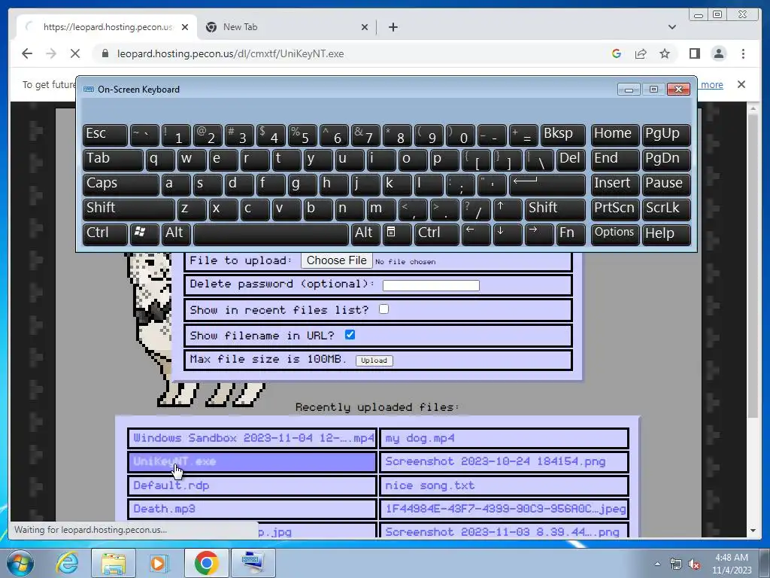Screen dimensions: 770x578
Task: Open the Chrome side panel
Action: [694, 53]
